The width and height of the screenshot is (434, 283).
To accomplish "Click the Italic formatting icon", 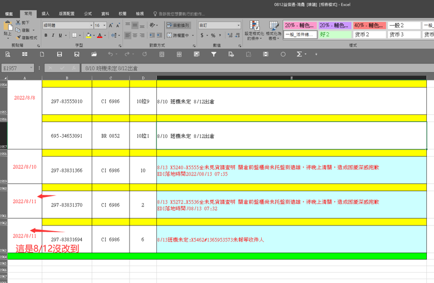I will pos(53,35).
